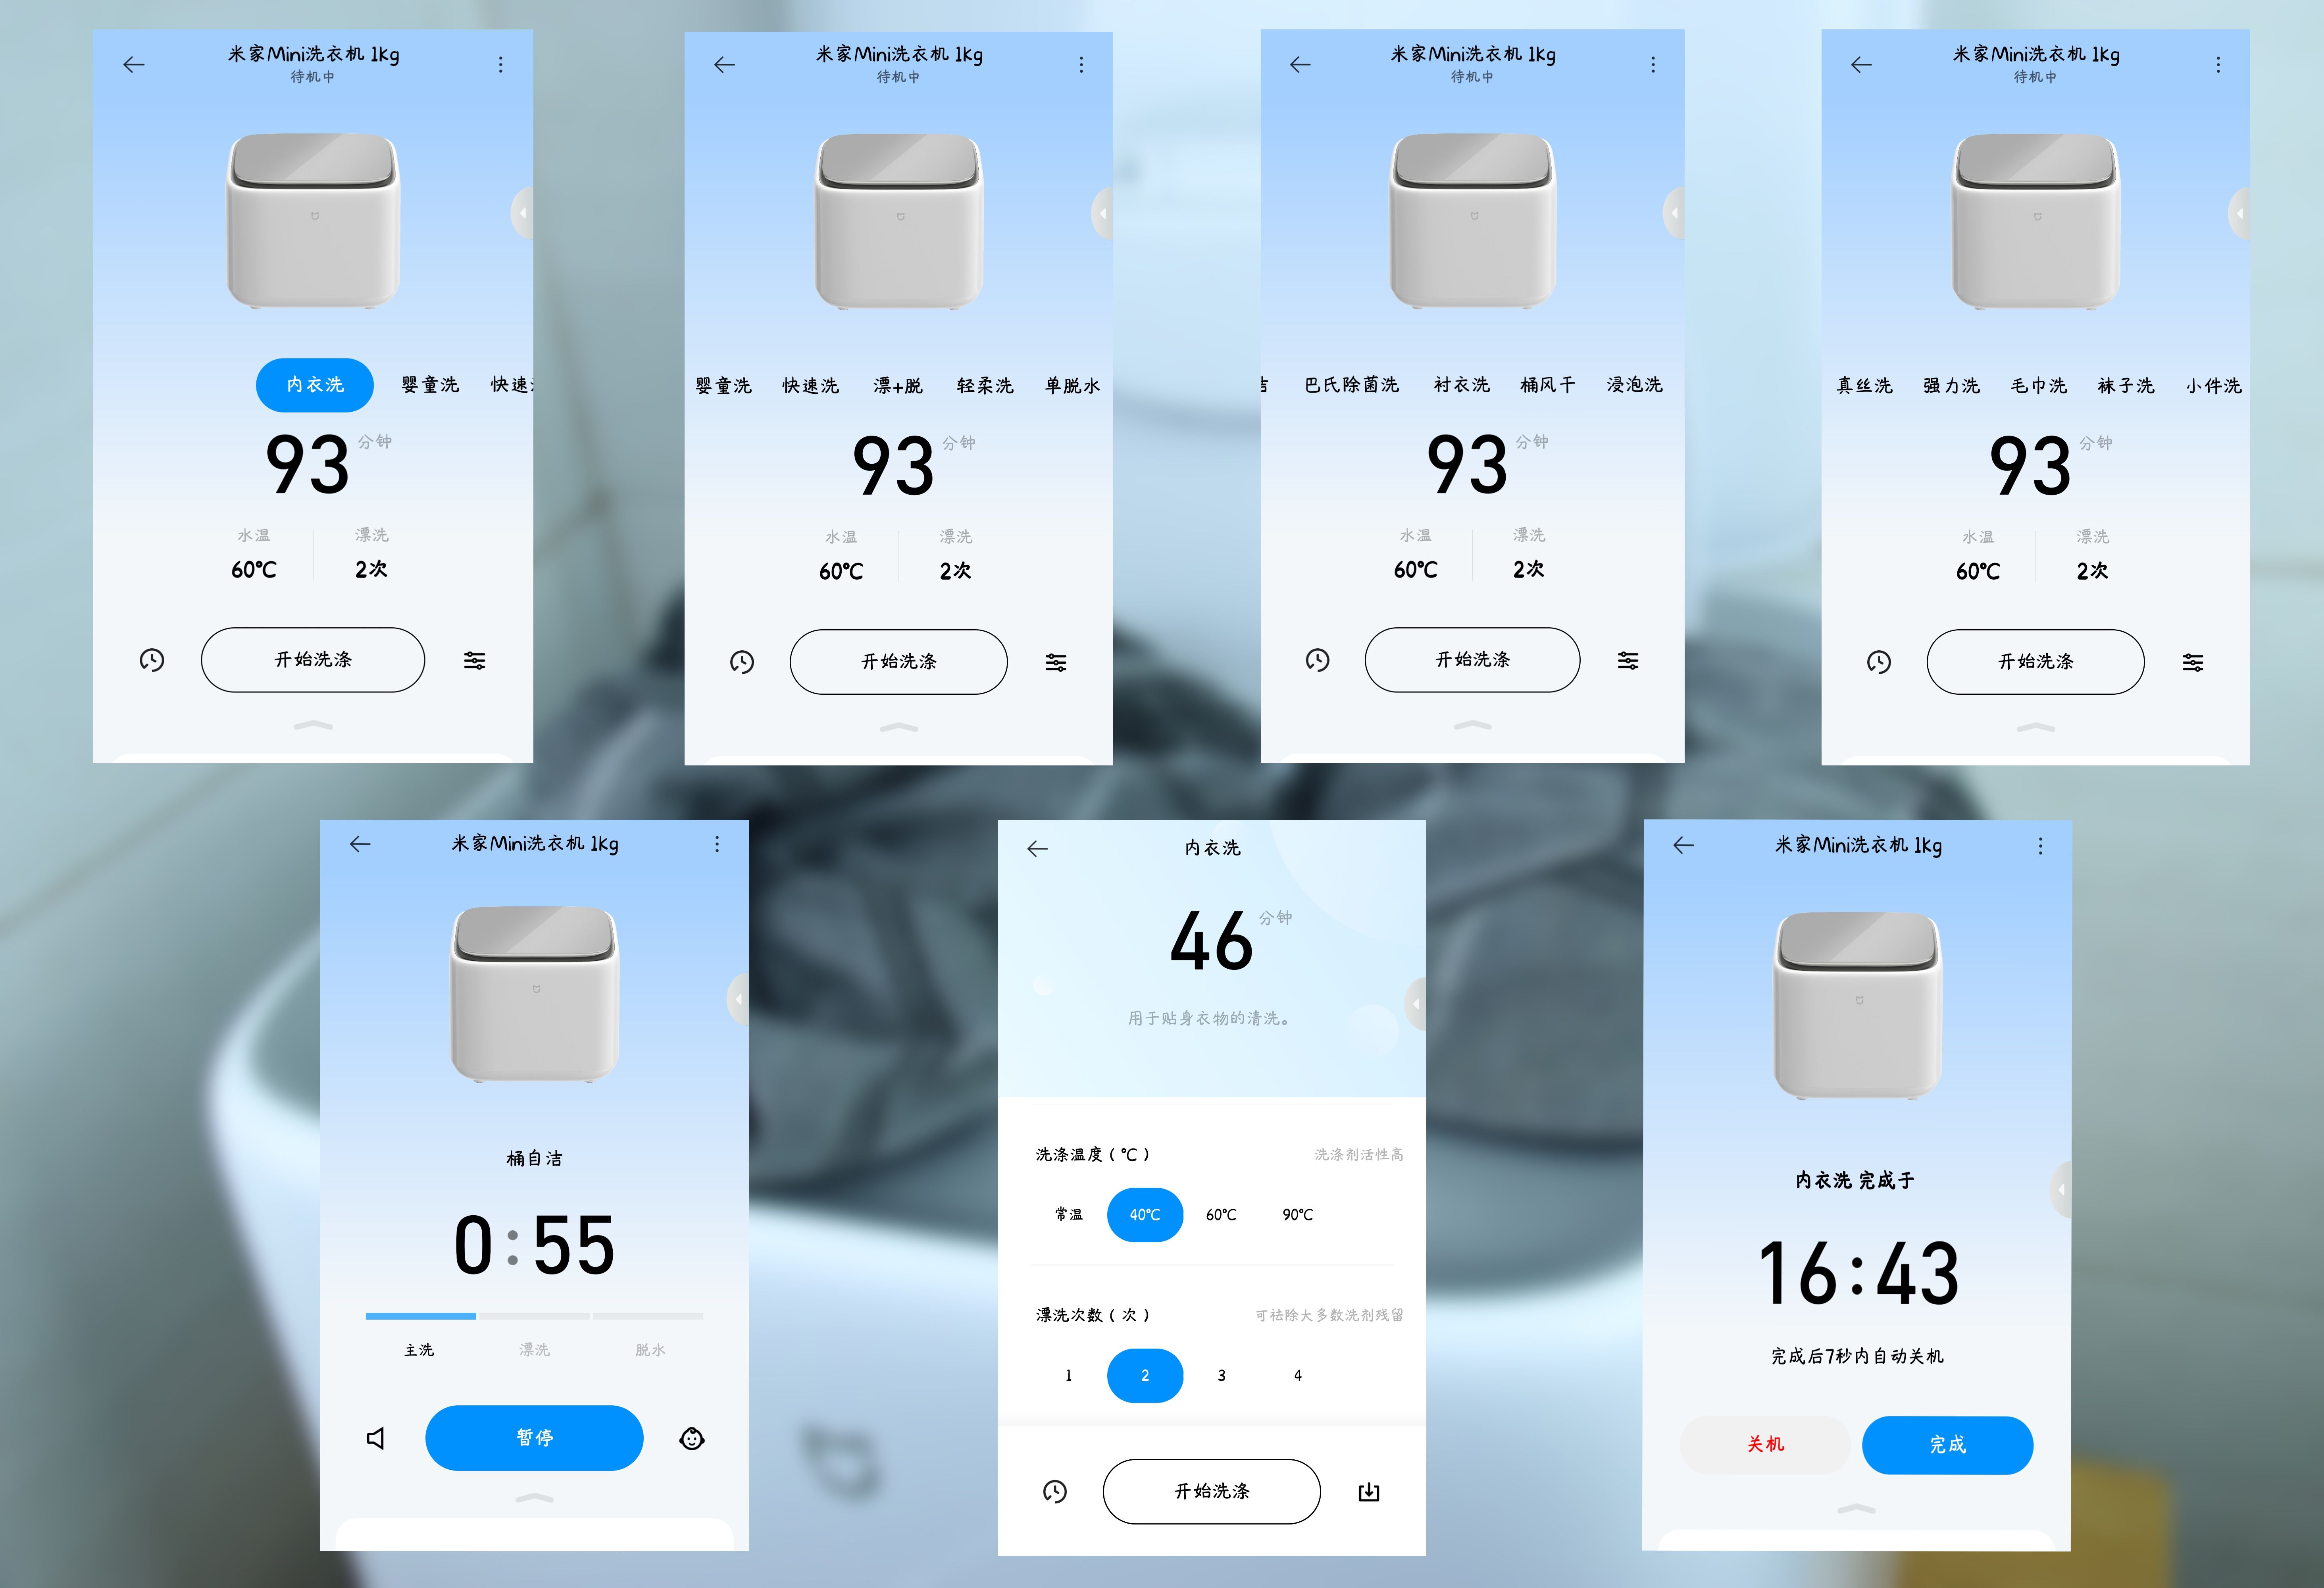The width and height of the screenshot is (2324, 1588).
Task: Select 60°C in 洗涤温度 options row
Action: click(1221, 1215)
